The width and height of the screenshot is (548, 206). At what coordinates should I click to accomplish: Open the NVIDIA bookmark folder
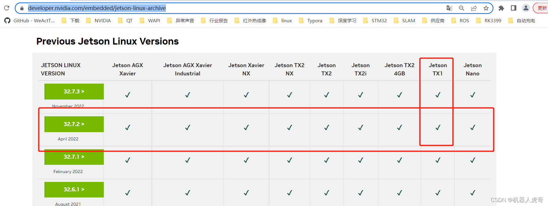coord(99,20)
